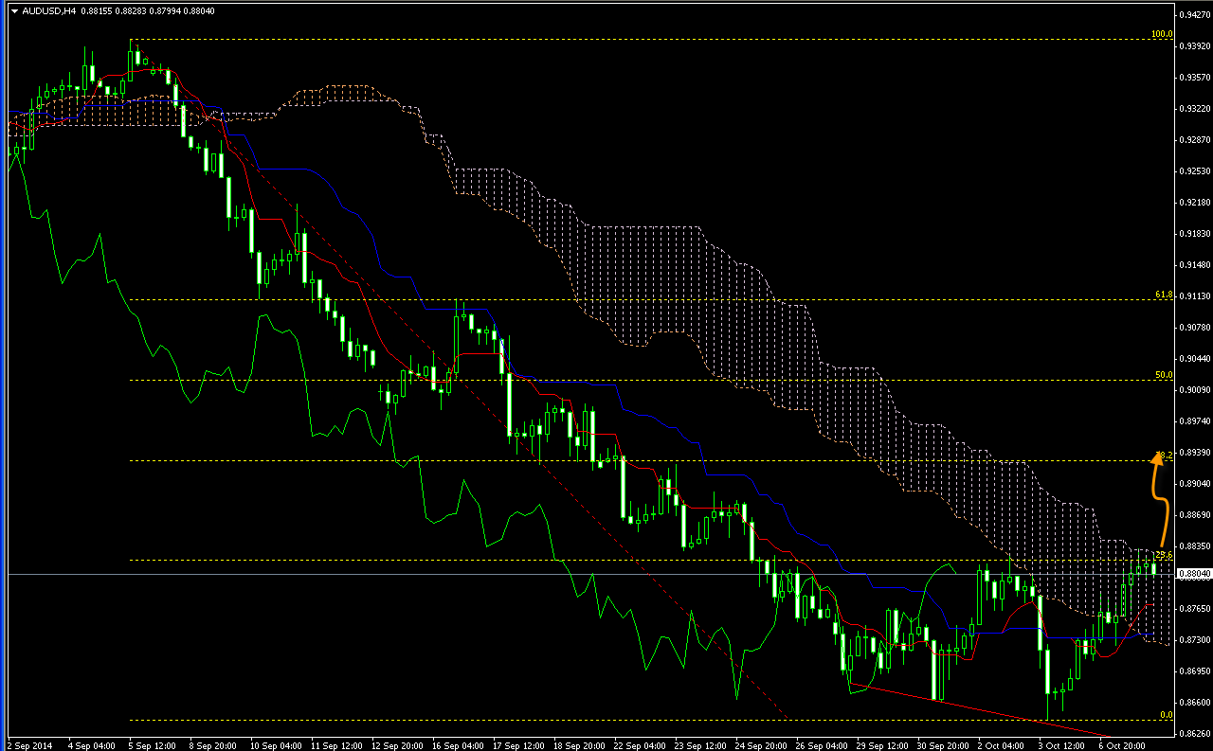Click the 0.89040 price scale label

[1194, 483]
